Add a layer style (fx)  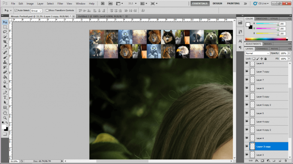[257, 161]
